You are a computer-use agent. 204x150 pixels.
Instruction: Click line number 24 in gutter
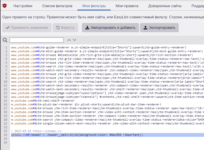point(6,135)
